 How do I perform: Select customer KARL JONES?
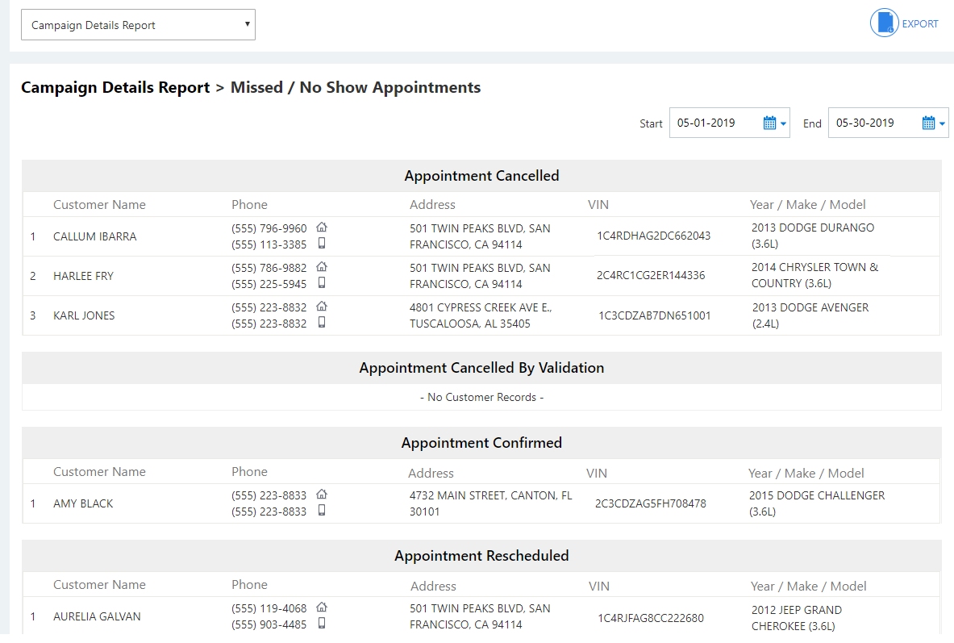[84, 315]
